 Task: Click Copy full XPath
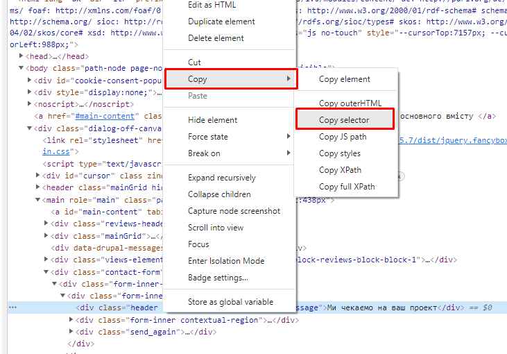(347, 187)
